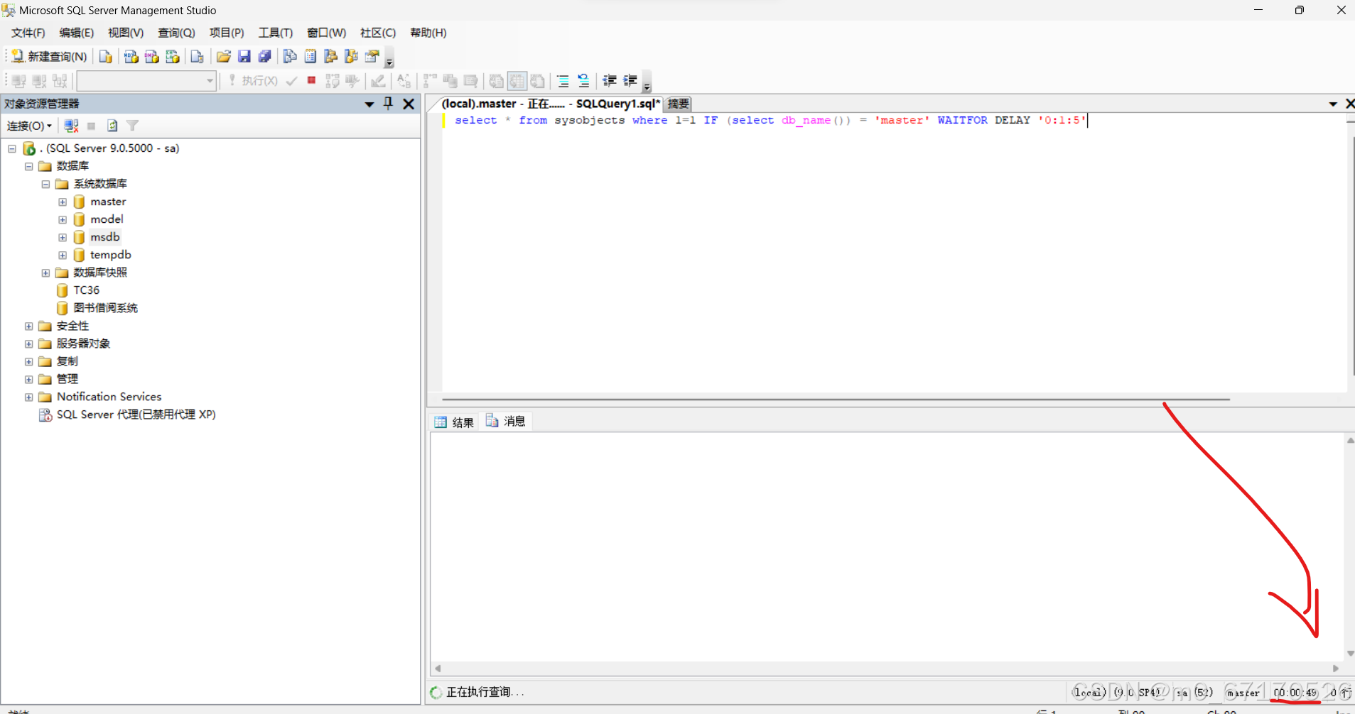Click the editor toolbar Connect icon
Viewport: 1355px width, 714px height.
[19, 81]
